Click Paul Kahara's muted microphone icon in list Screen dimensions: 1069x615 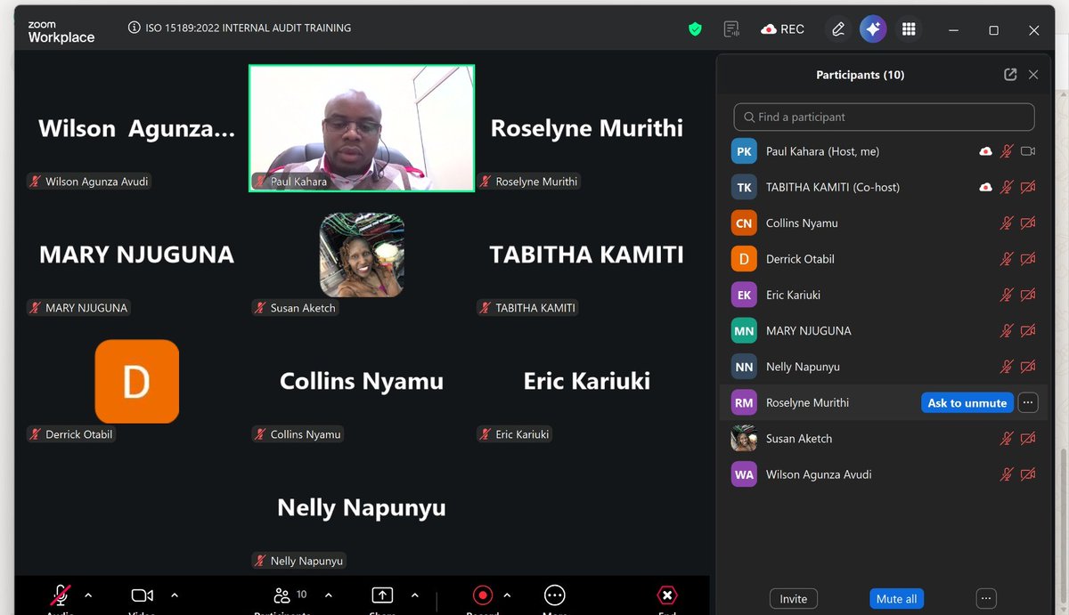click(1007, 151)
